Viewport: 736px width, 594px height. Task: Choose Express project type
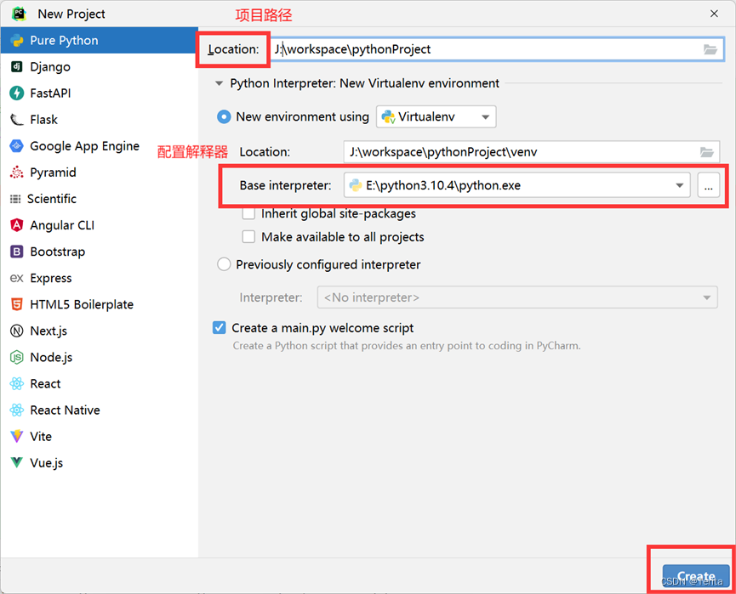point(99,278)
